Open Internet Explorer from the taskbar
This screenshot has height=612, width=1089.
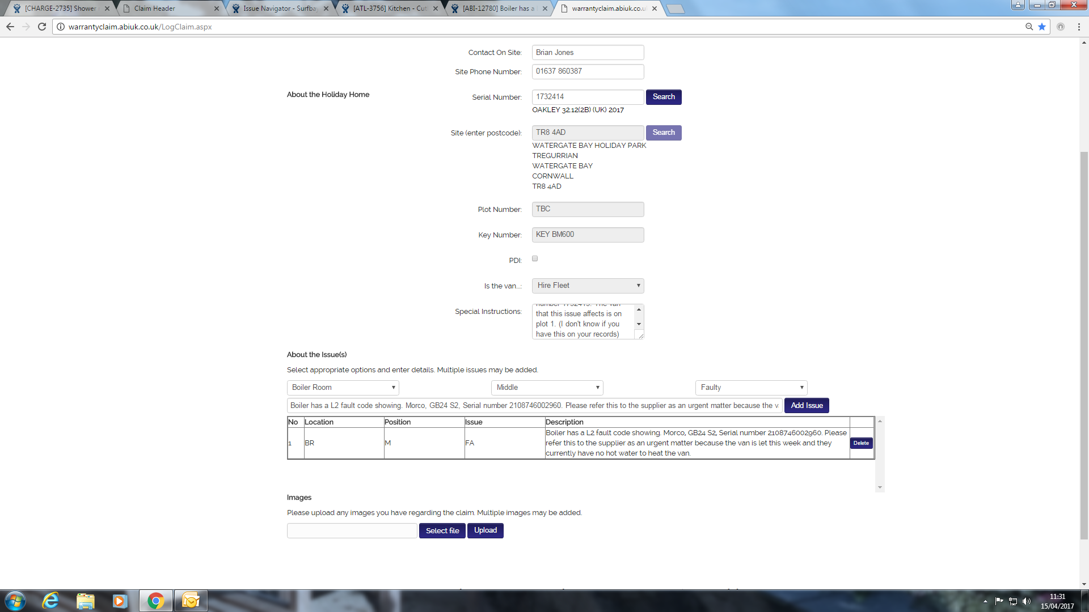click(51, 601)
